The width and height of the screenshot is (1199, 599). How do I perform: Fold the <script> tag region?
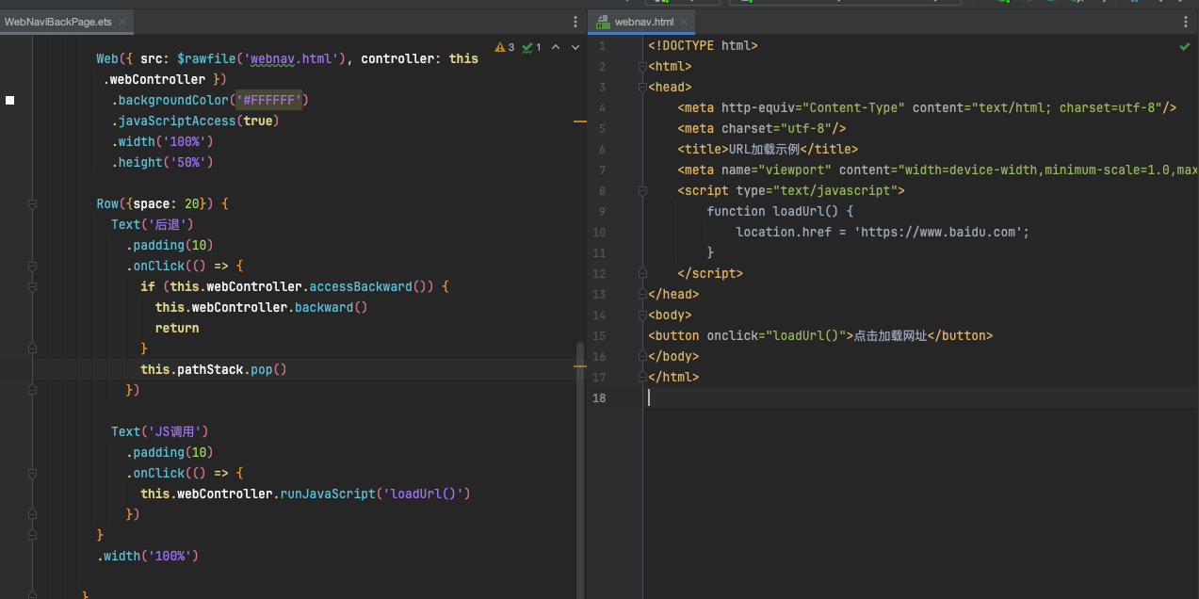[x=642, y=190]
